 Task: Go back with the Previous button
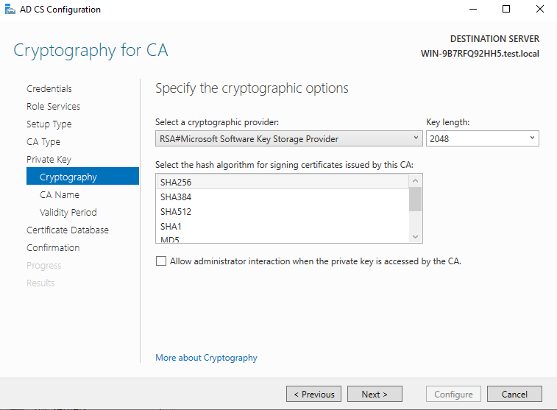313,394
